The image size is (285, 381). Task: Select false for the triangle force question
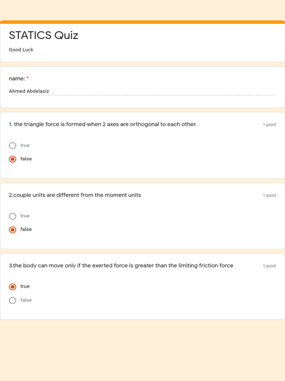point(13,159)
